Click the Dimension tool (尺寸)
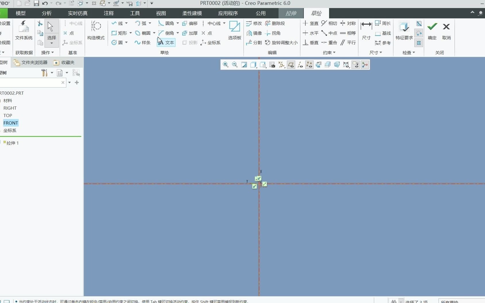Image resolution: width=485 pixels, height=303 pixels. 366,30
